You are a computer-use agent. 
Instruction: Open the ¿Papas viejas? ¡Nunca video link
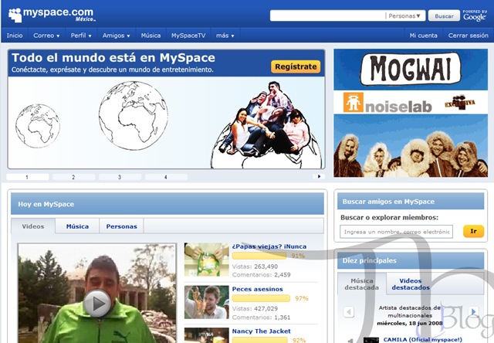point(269,246)
